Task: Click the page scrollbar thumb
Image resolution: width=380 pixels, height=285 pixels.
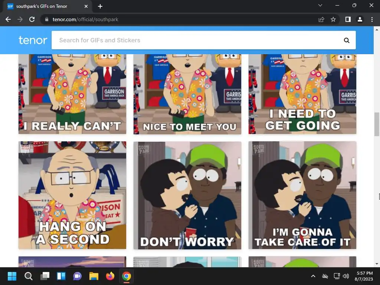Action: [x=377, y=124]
